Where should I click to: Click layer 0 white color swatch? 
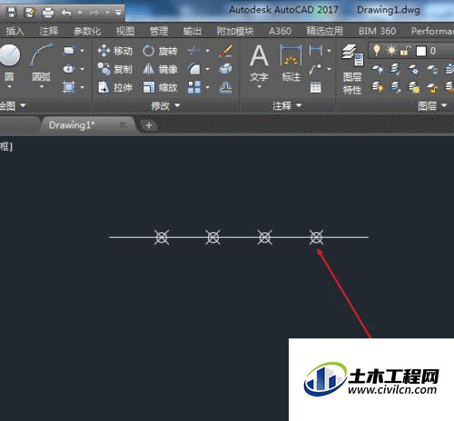tap(421, 51)
